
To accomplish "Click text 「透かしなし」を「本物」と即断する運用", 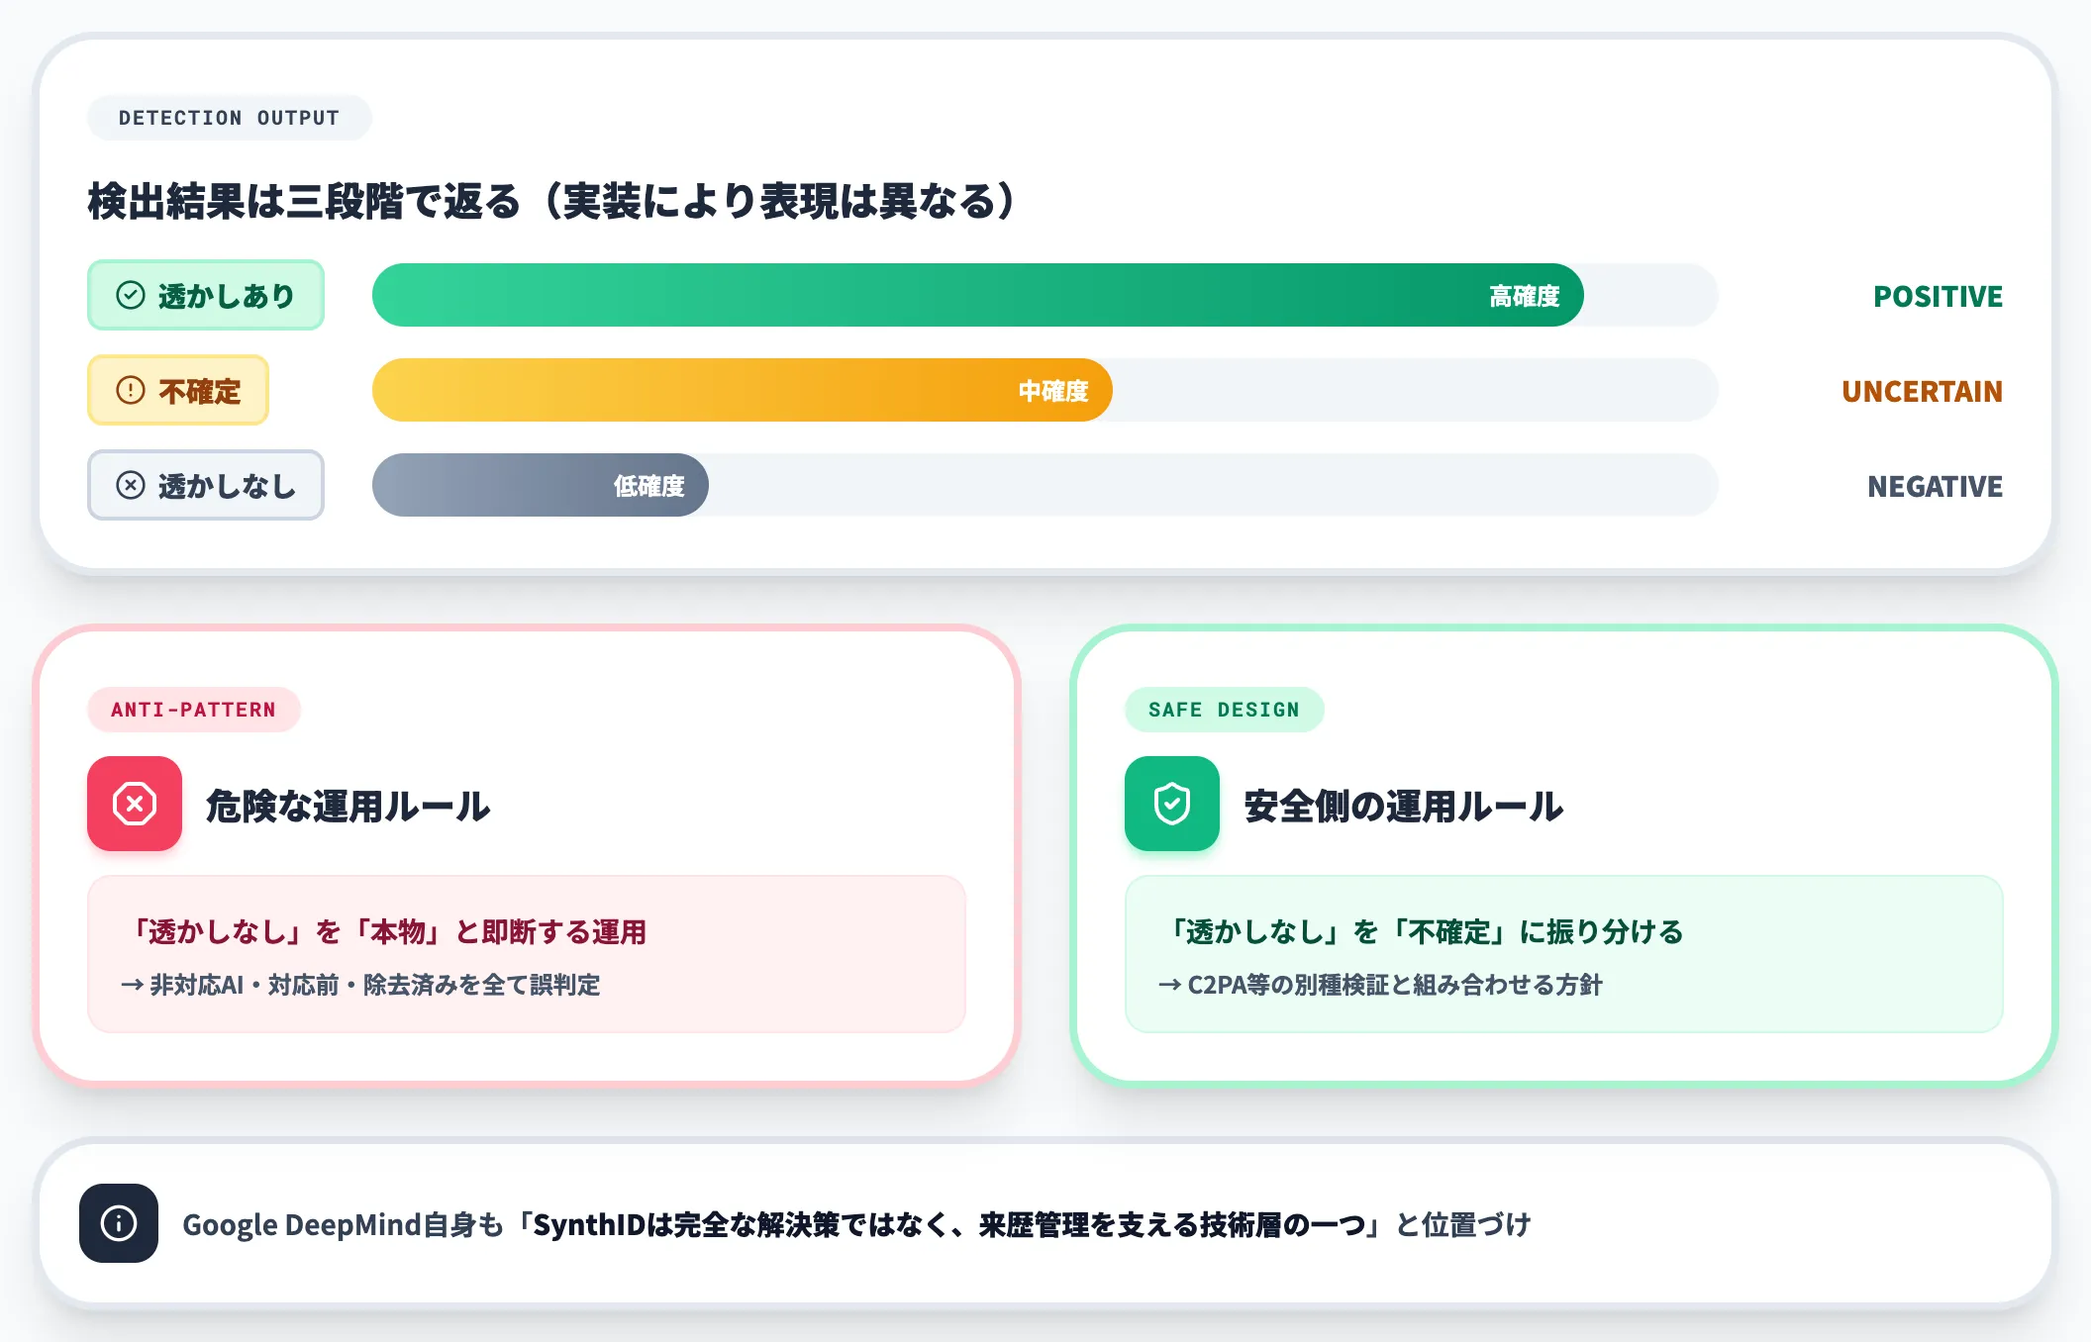I will coord(384,931).
